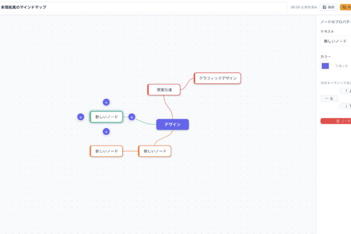Viewport: 351px width, 234px height.
Task: Click リセット to reset node color
Action: click(342, 66)
